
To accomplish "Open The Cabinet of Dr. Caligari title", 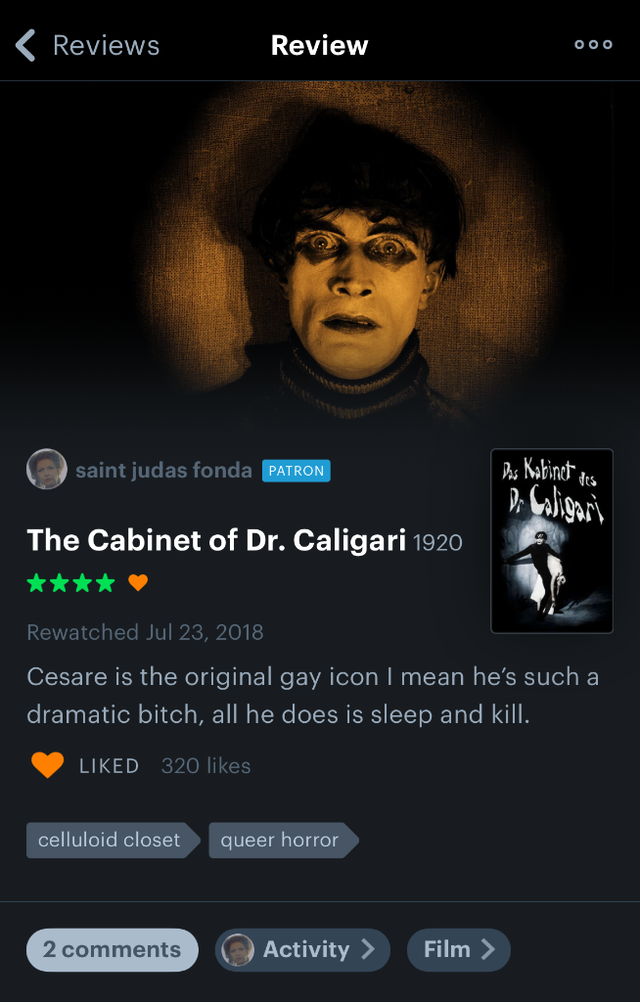I will point(216,540).
